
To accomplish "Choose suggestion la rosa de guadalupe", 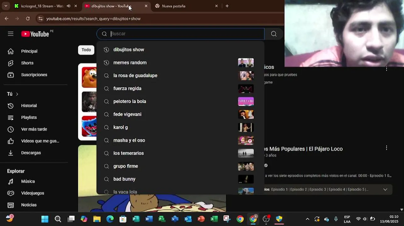I will click(180, 76).
